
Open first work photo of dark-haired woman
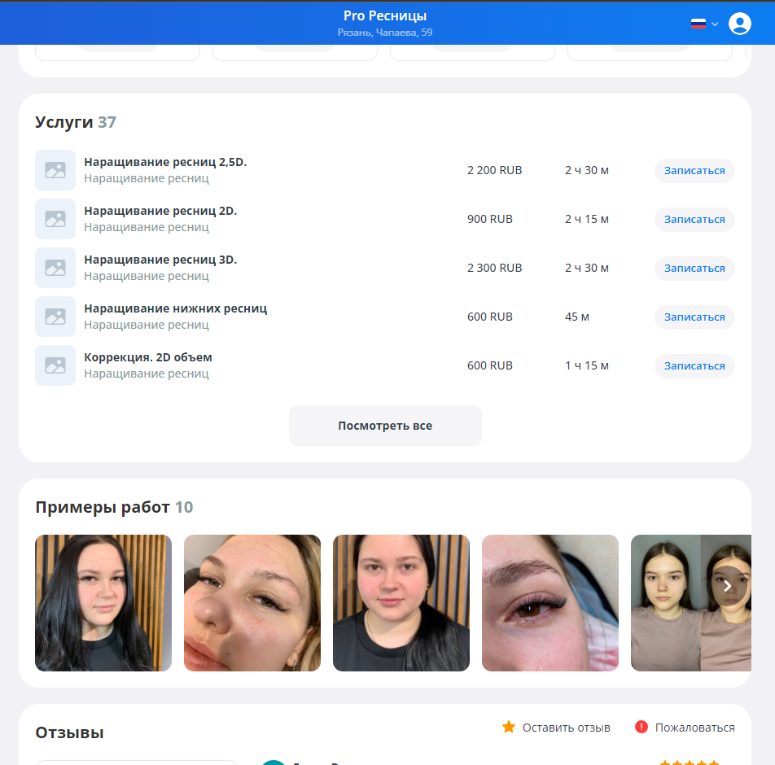click(103, 603)
